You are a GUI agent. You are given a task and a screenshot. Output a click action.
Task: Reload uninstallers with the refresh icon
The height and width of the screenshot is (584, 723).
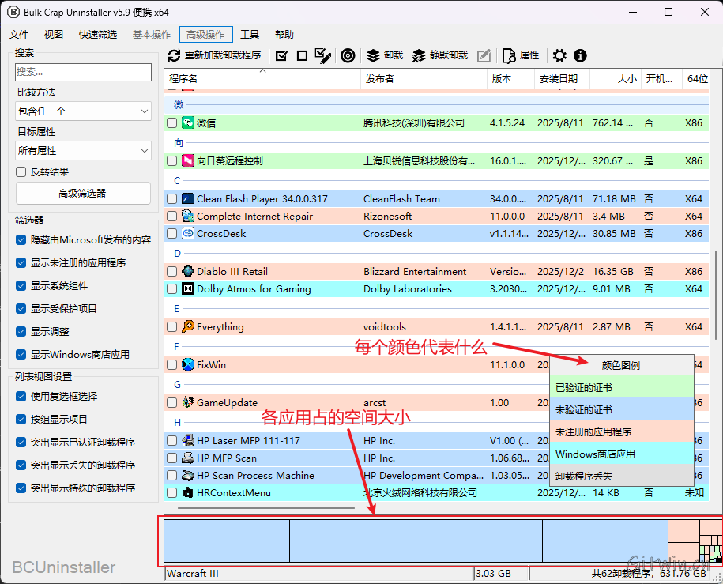[174, 56]
